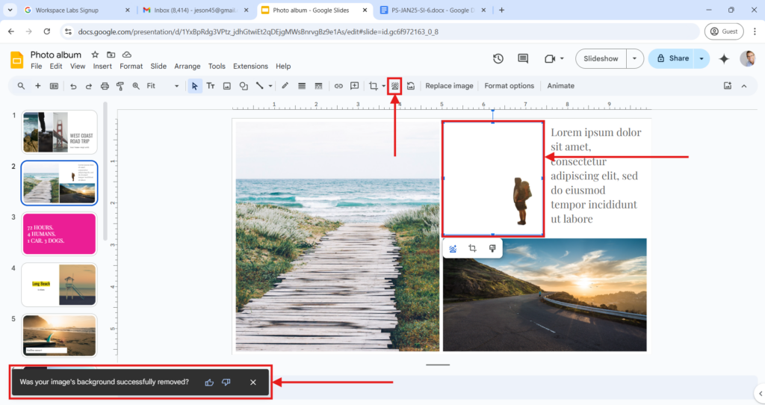Open the comments panel icon
The height and width of the screenshot is (405, 765).
coord(523,58)
